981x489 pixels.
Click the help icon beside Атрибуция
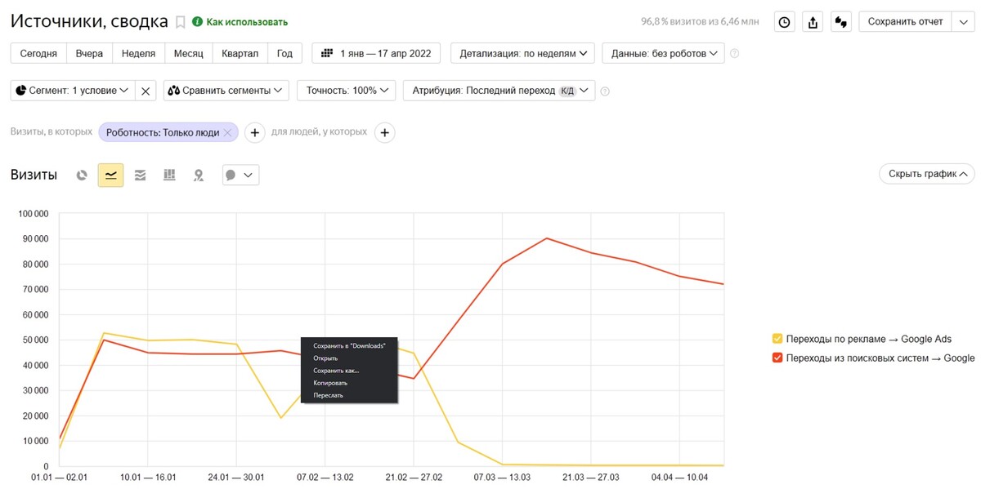(605, 91)
